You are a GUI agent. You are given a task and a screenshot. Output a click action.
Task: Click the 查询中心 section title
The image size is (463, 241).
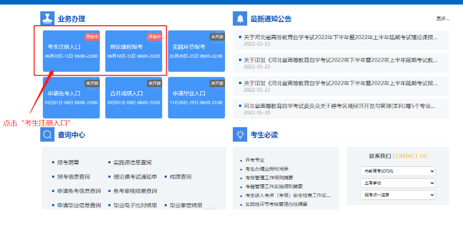point(71,135)
